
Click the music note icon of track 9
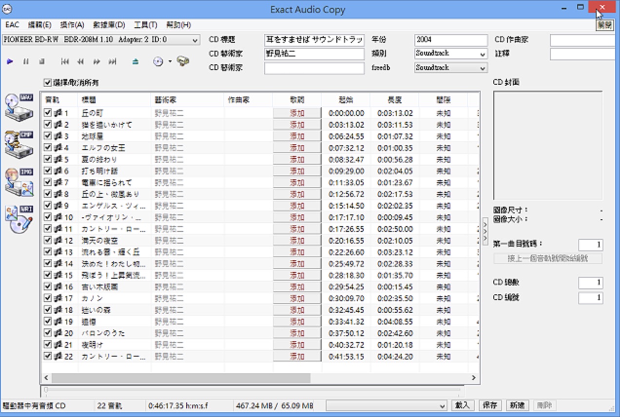(x=58, y=206)
